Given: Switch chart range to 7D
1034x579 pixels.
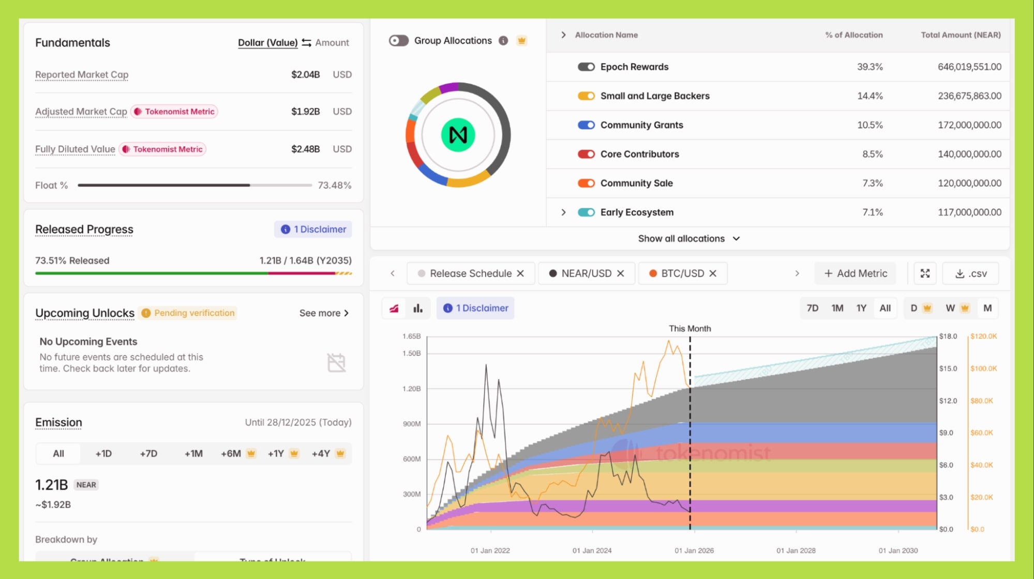Looking at the screenshot, I should point(812,308).
